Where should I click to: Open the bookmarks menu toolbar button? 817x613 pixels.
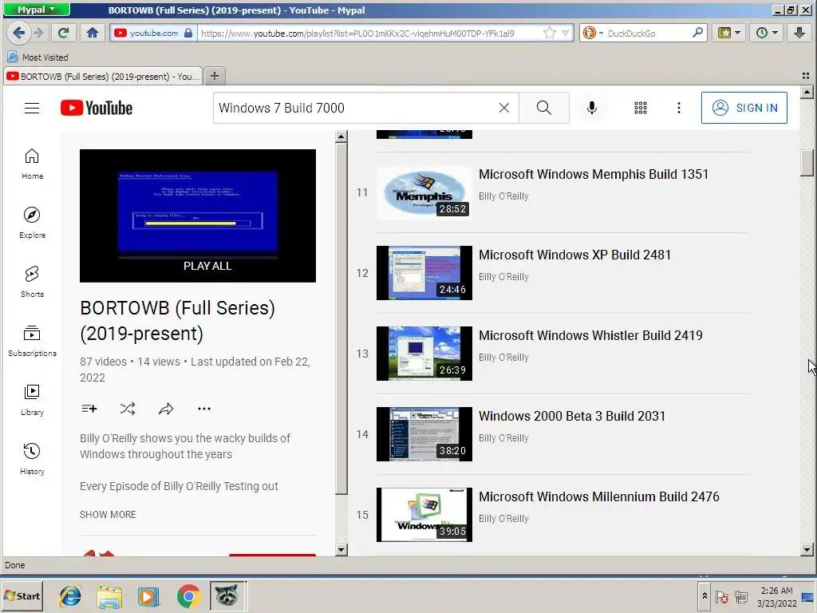point(729,33)
